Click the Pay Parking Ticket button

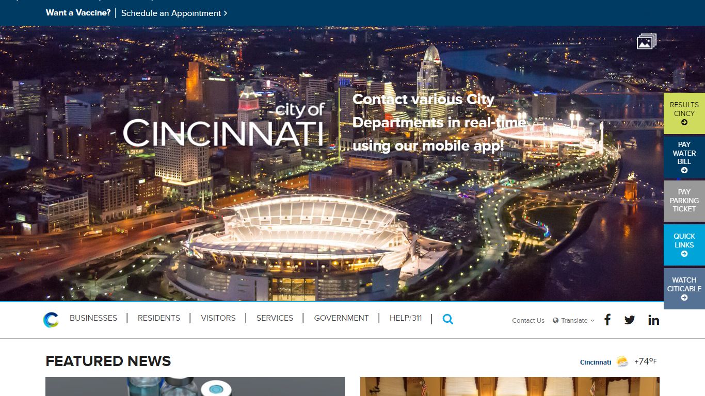pyautogui.click(x=684, y=201)
